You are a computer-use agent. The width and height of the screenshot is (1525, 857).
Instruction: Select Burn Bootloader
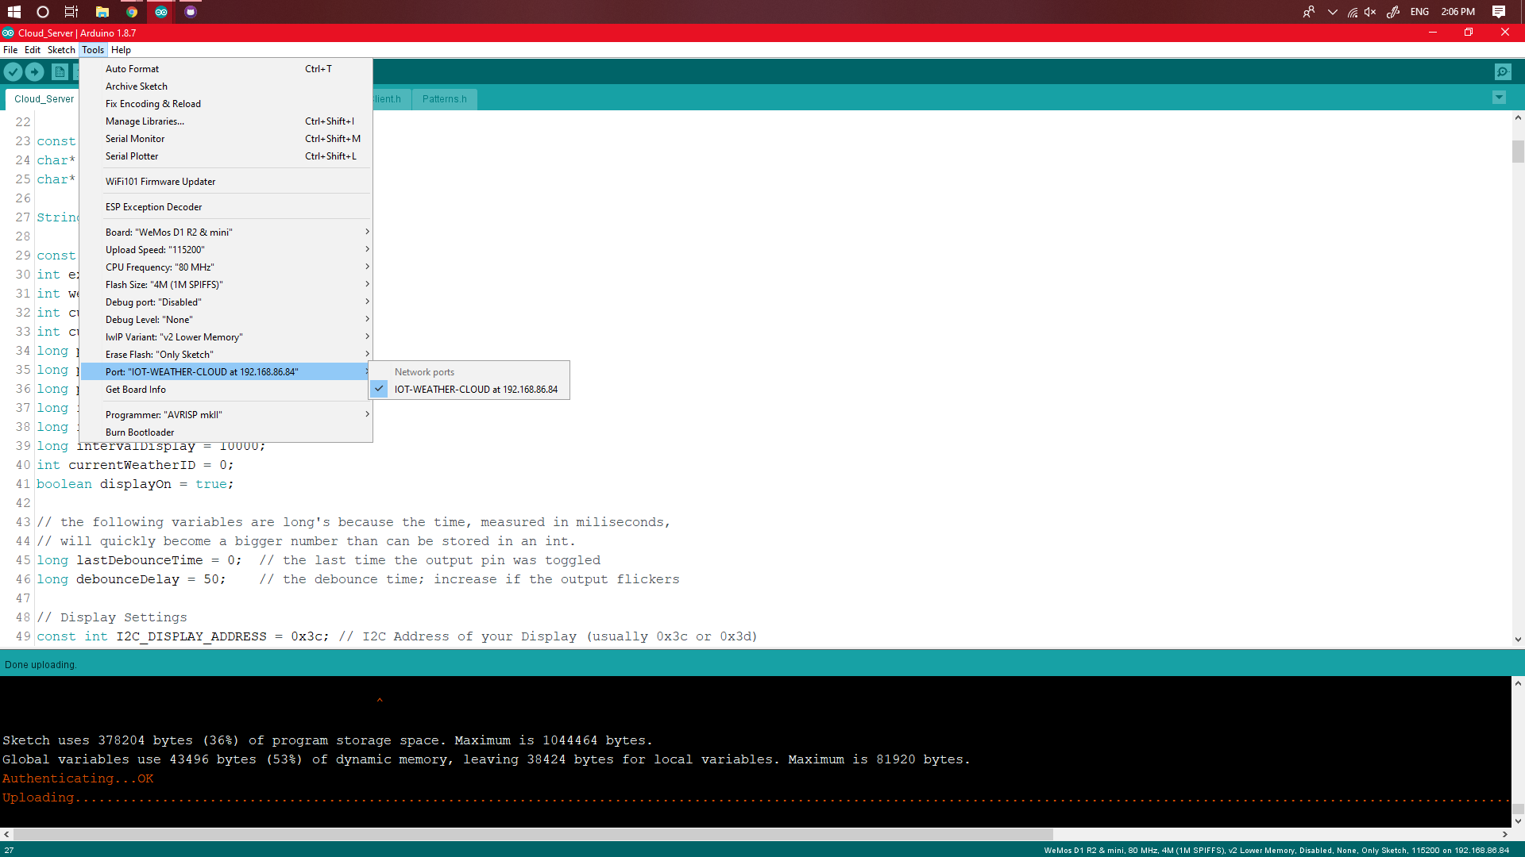[140, 432]
